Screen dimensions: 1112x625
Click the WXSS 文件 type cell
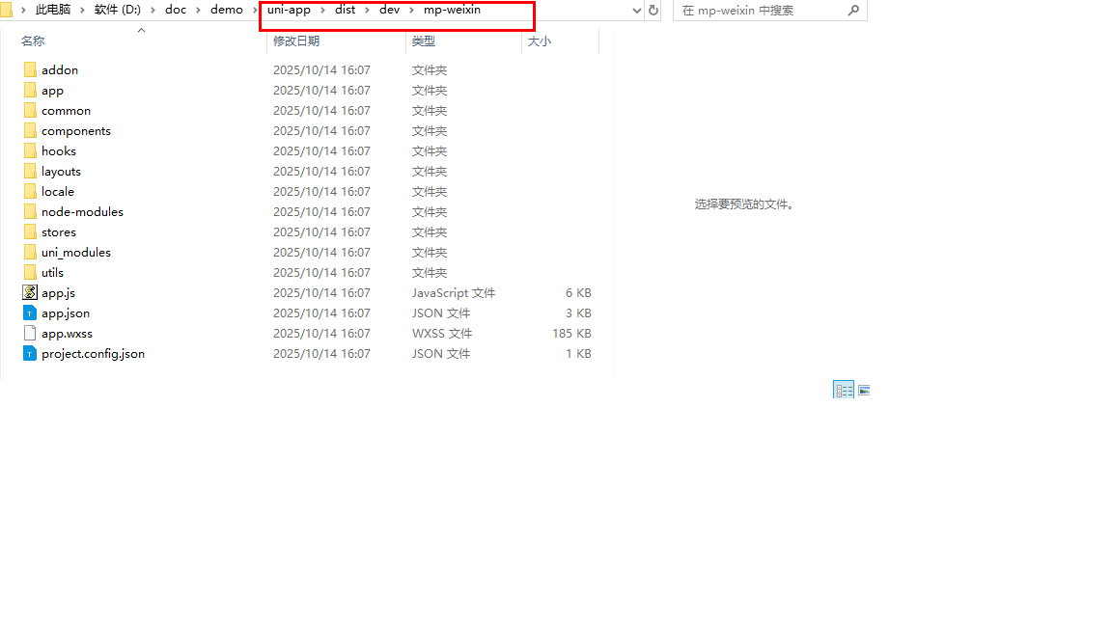(x=442, y=333)
